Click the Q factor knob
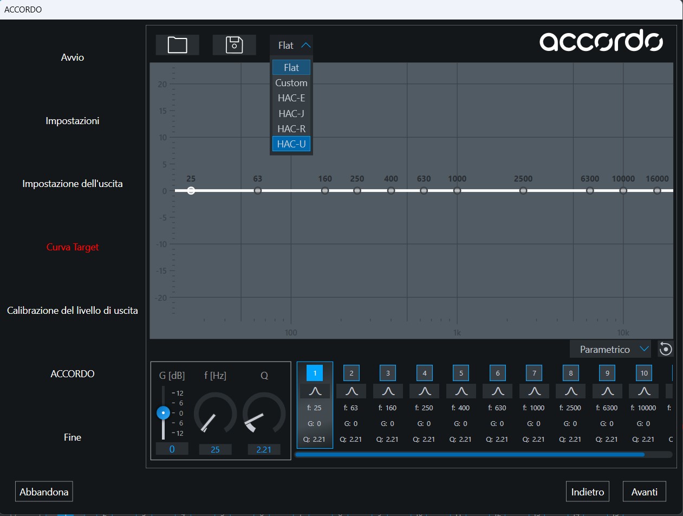683x516 pixels. pyautogui.click(x=264, y=413)
